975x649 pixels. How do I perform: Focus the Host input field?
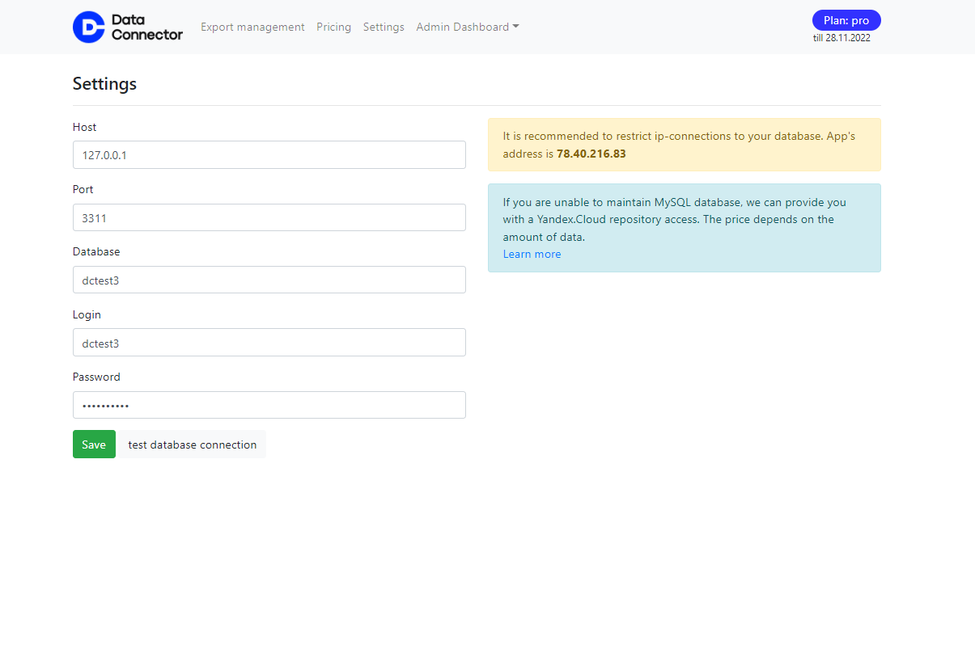pyautogui.click(x=269, y=155)
